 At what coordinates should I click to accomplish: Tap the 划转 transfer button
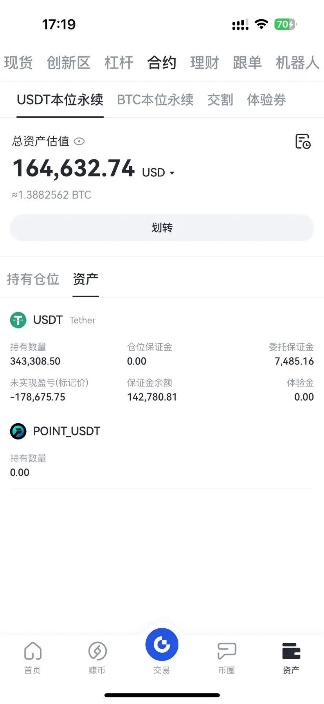coord(162,228)
